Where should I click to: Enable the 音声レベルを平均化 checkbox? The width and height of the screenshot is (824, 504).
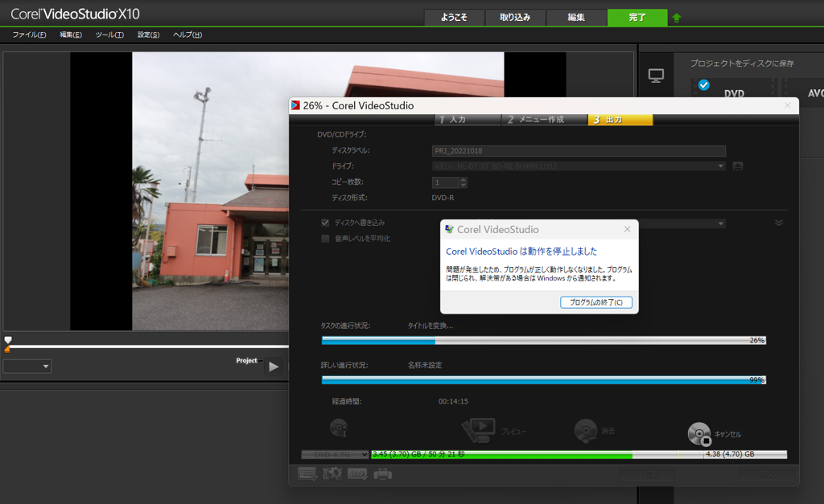click(x=325, y=239)
